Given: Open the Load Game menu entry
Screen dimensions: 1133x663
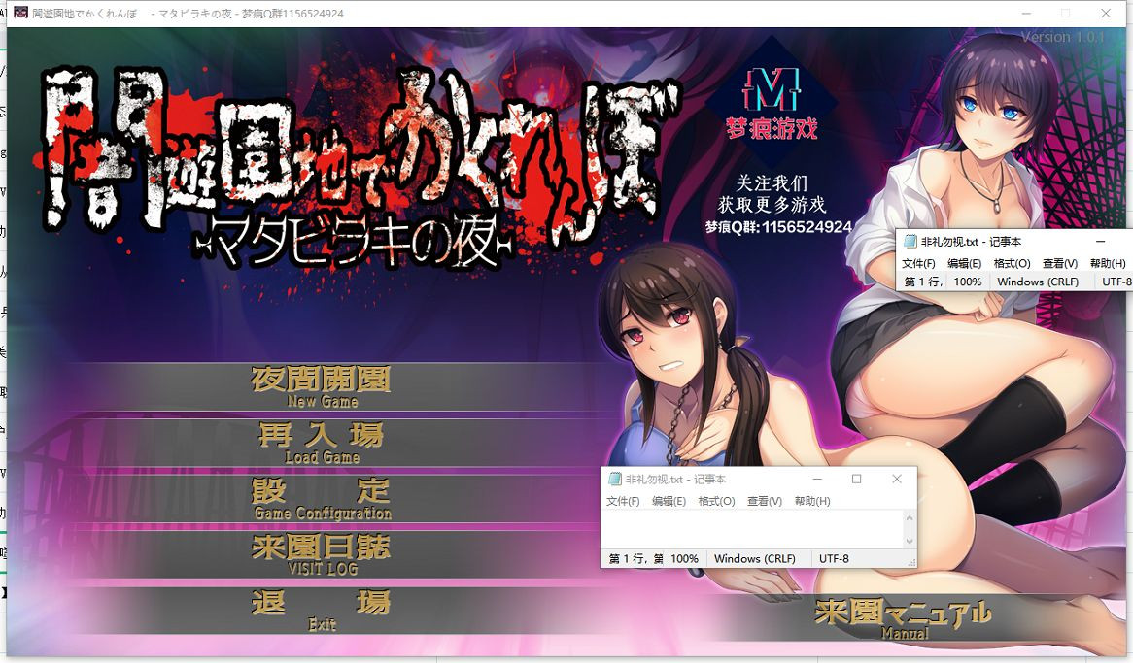Looking at the screenshot, I should [x=321, y=443].
